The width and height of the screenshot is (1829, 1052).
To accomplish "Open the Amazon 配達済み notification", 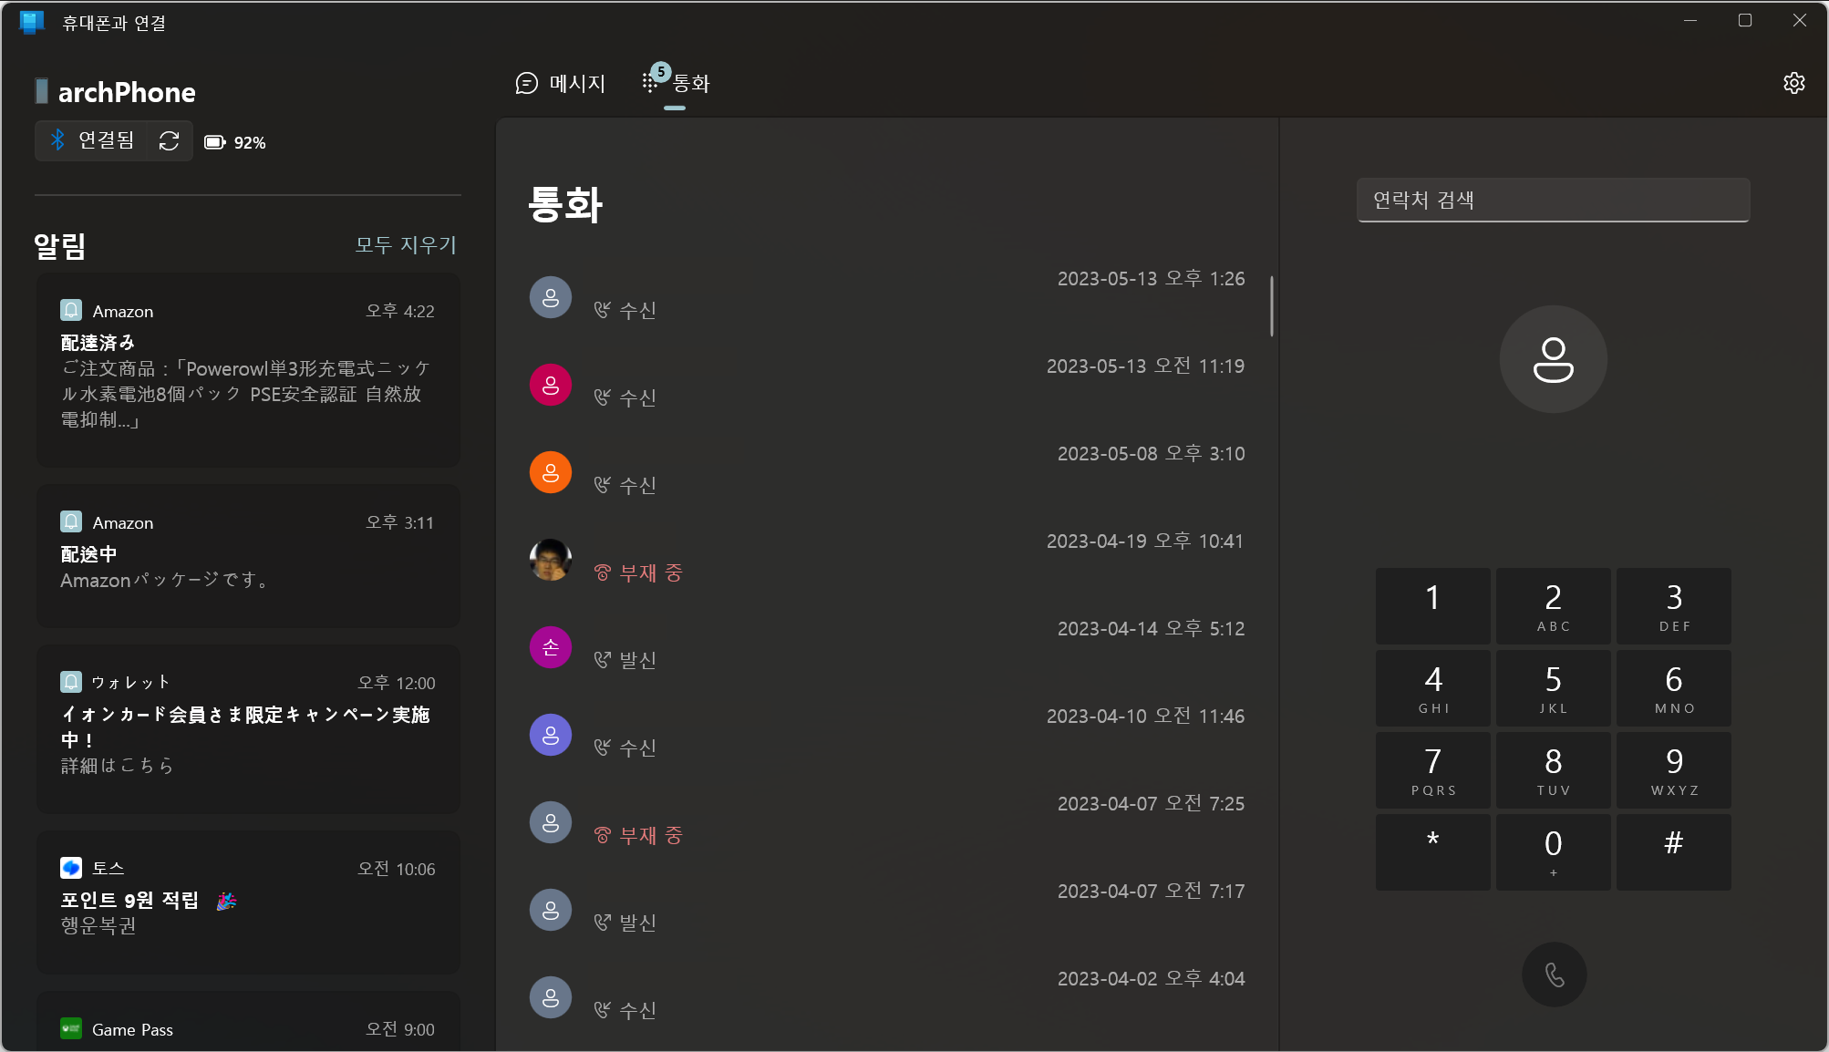I will (248, 369).
